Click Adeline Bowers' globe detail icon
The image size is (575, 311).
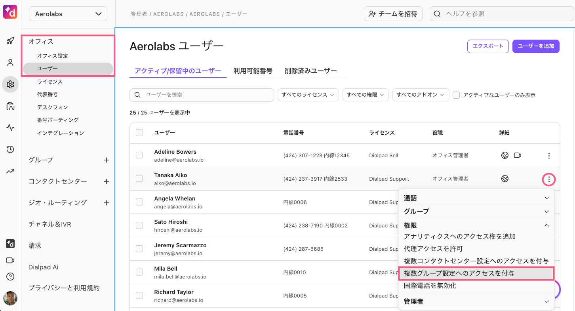pyautogui.click(x=505, y=155)
